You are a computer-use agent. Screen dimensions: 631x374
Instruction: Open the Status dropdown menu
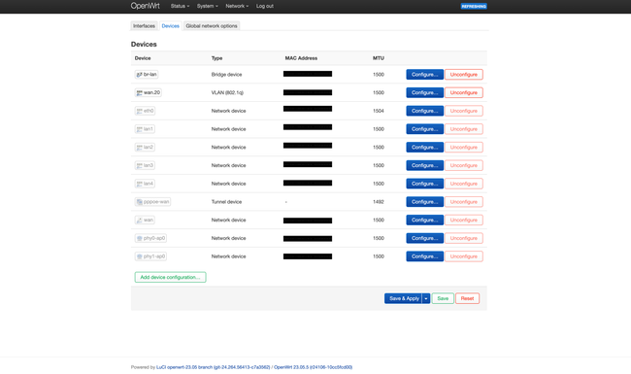point(180,6)
